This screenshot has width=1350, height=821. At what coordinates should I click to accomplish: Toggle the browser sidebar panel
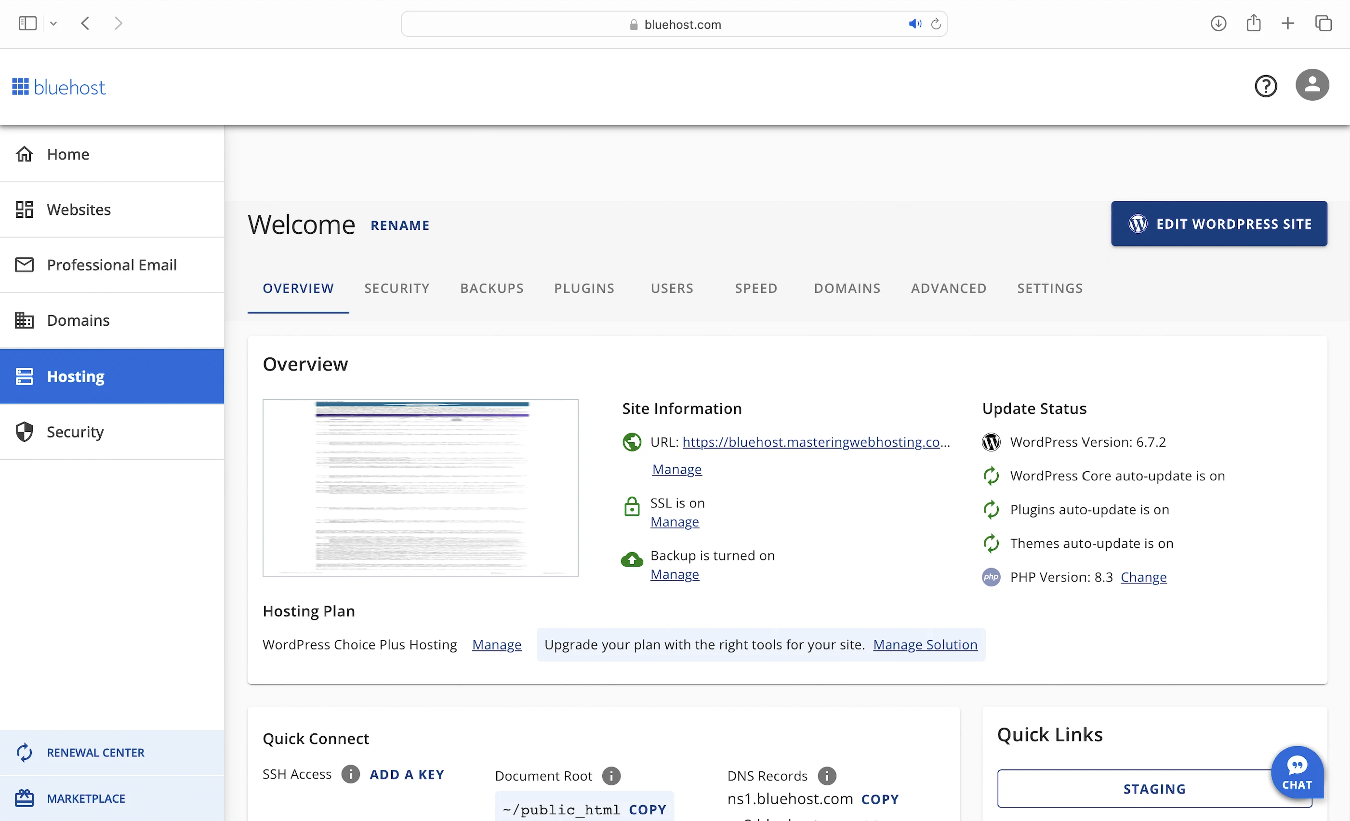27,24
